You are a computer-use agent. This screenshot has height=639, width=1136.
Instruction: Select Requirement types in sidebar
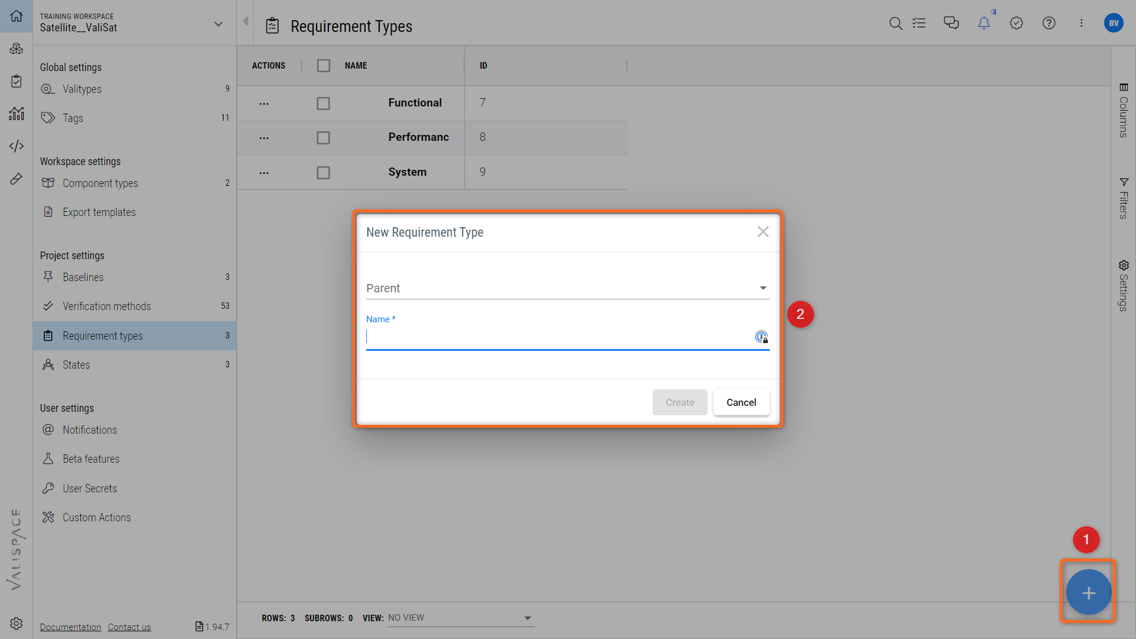tap(135, 336)
